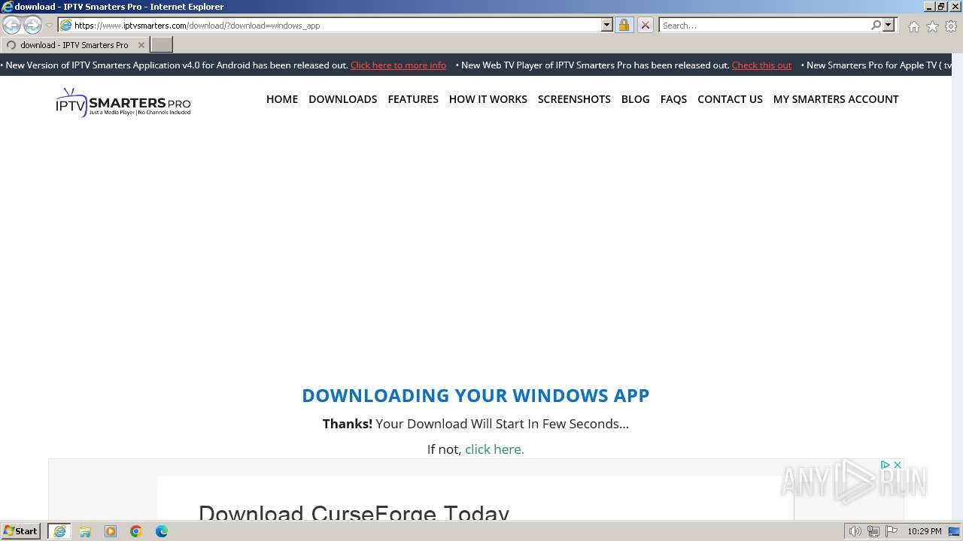Click the IPTV Smarters Pro logo
963x541 pixels.
[x=123, y=102]
